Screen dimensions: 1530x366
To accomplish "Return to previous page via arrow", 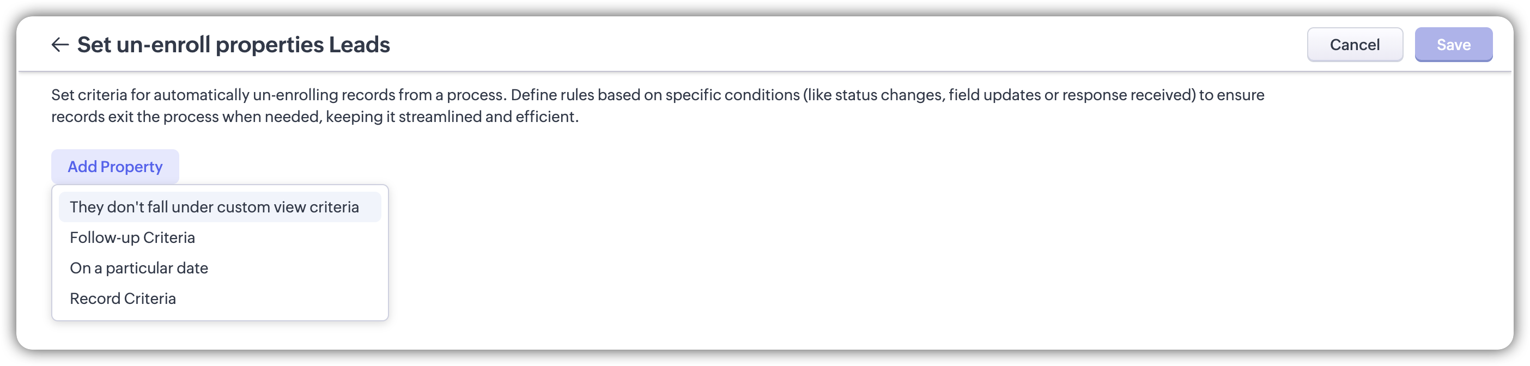I will (x=60, y=45).
